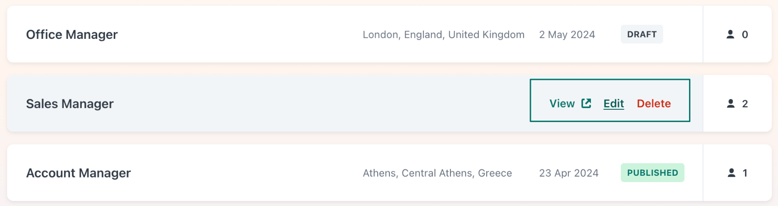The image size is (778, 206).
Task: Click candidate count 0 on Office Manager
Action: 745,34
